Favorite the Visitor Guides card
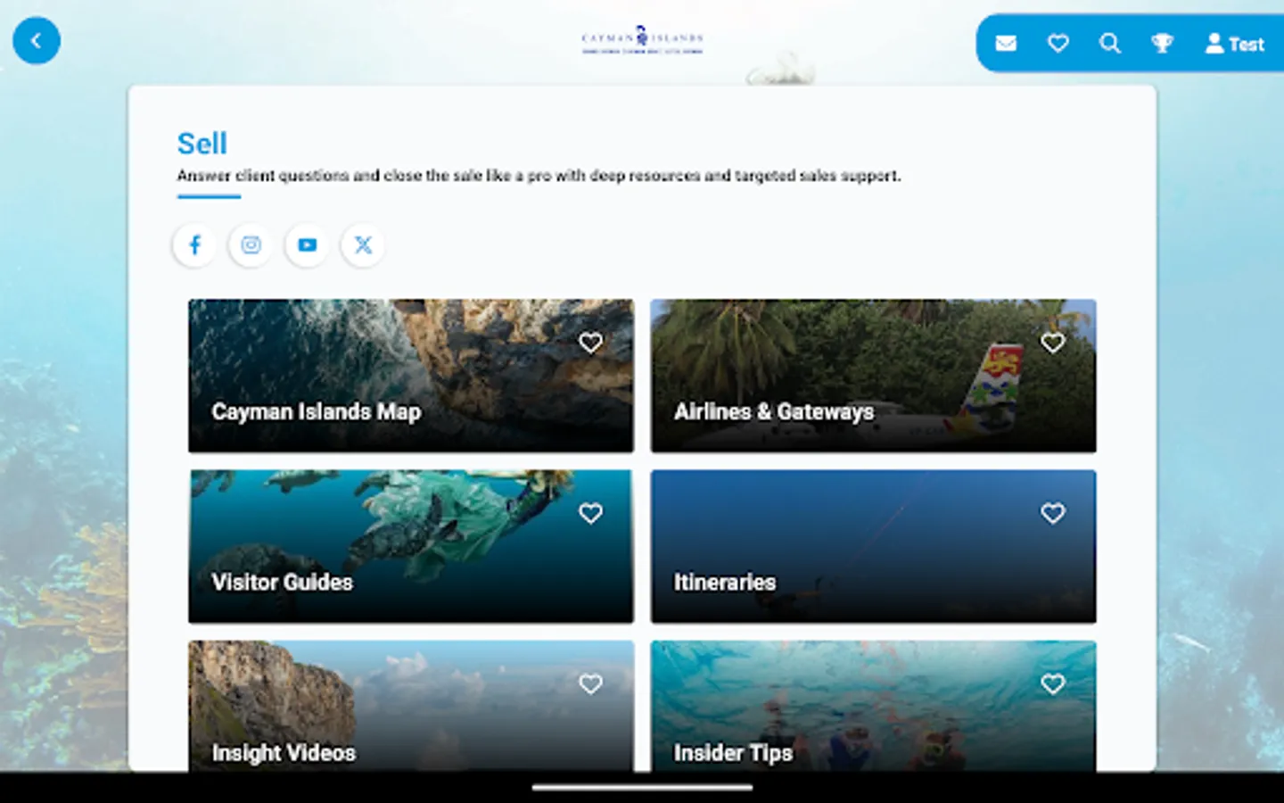1284x803 pixels. pos(590,513)
